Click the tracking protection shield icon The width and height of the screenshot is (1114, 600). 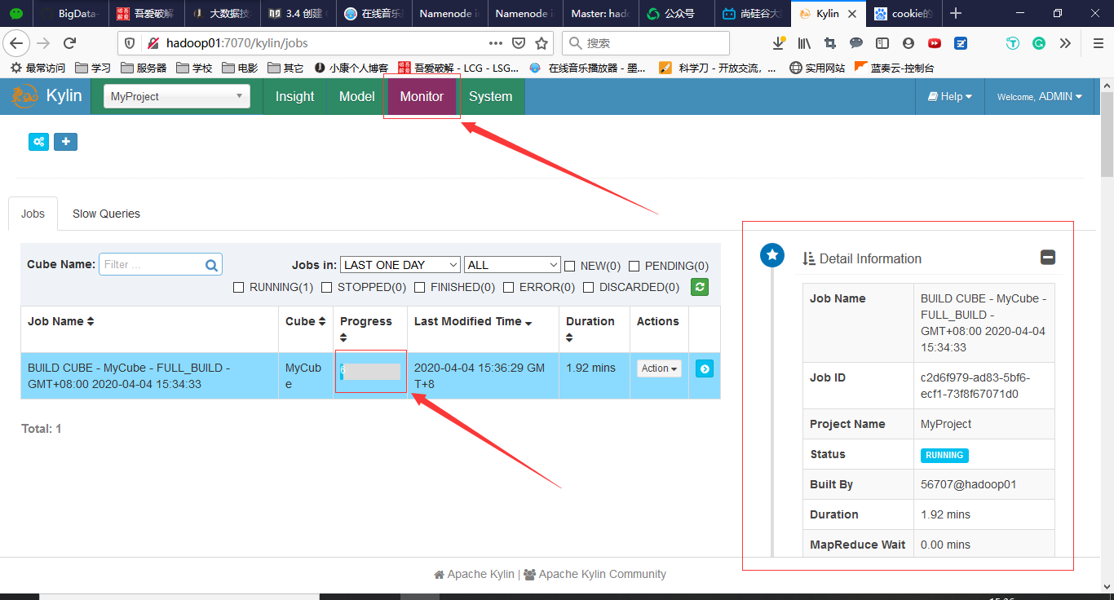pos(130,43)
